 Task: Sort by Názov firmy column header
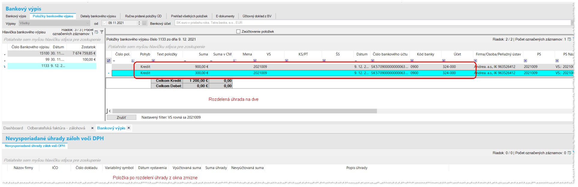coord(23,168)
